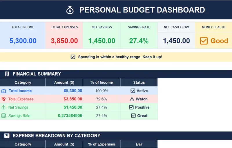Select the Net Savings row label

coord(18,107)
